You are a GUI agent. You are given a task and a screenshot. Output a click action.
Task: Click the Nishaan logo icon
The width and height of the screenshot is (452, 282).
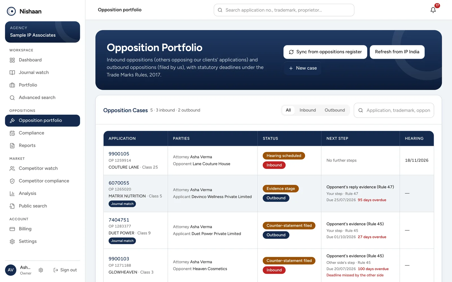11,11
